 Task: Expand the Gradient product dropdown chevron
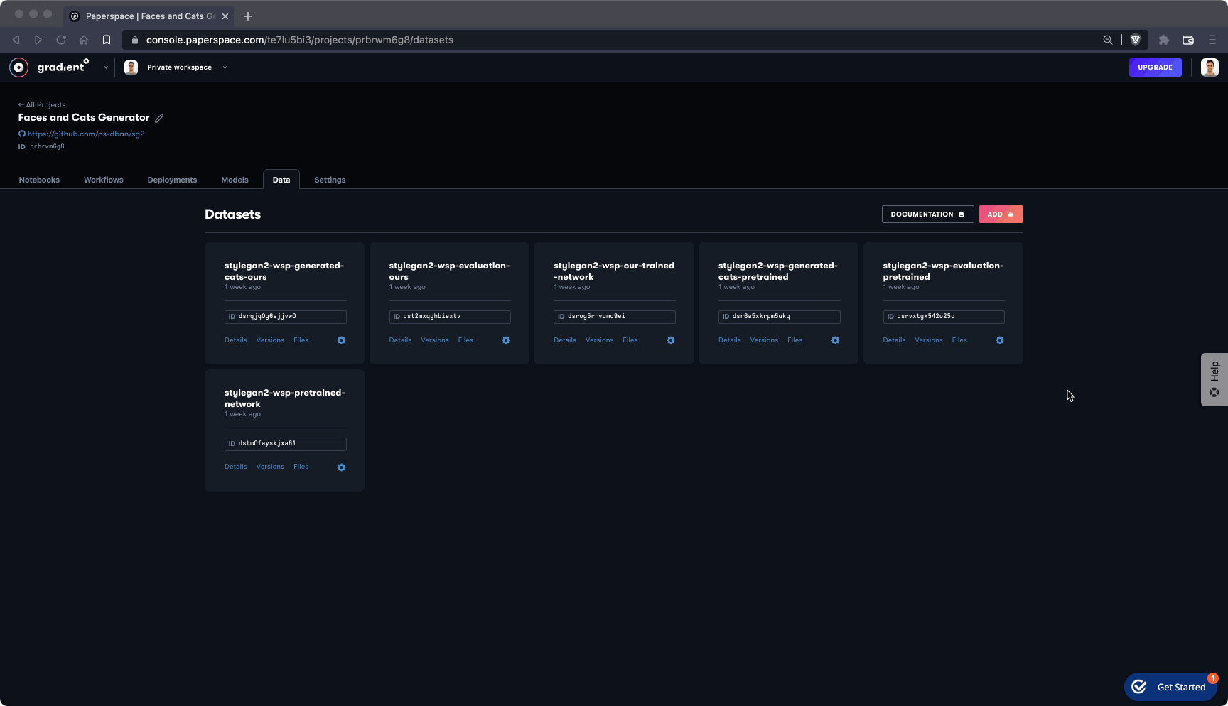tap(106, 67)
